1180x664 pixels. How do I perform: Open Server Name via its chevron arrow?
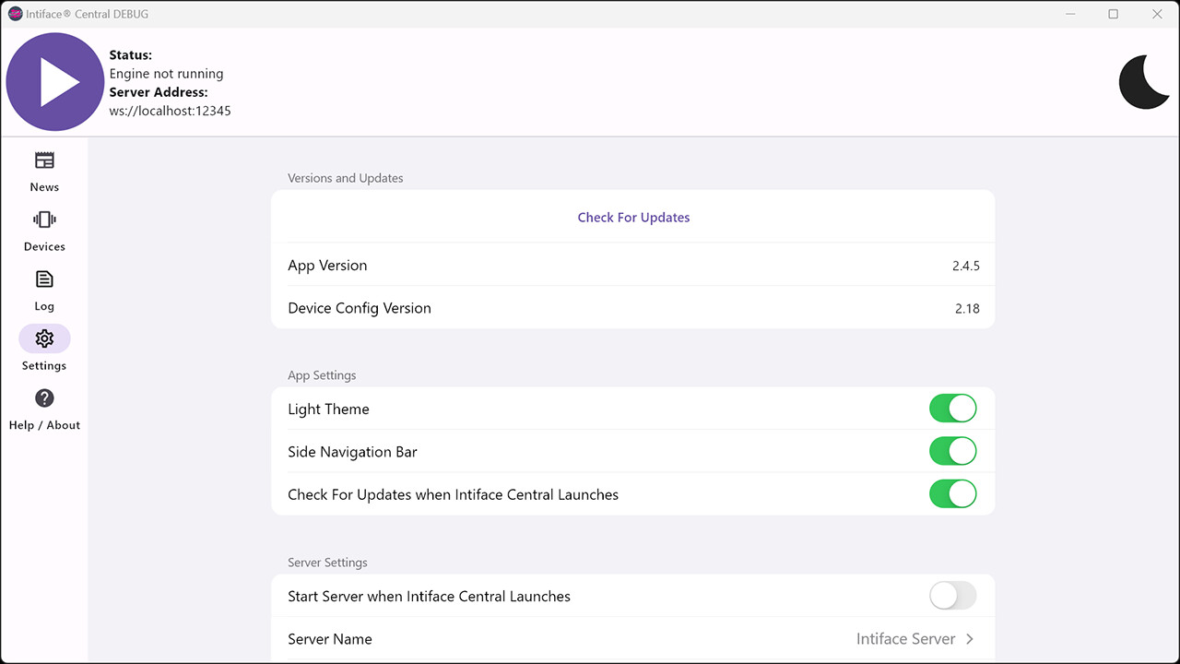pos(969,638)
